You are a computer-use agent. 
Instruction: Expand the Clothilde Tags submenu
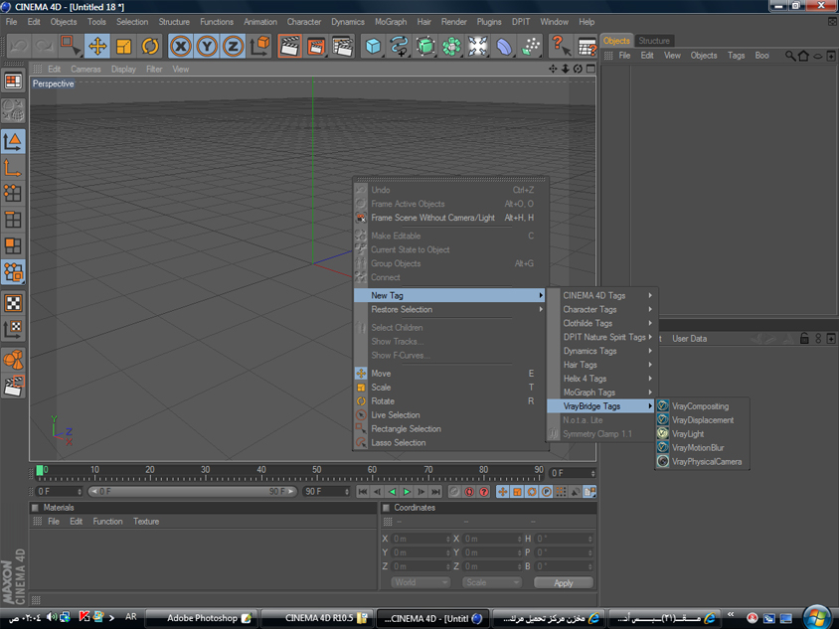click(x=602, y=323)
